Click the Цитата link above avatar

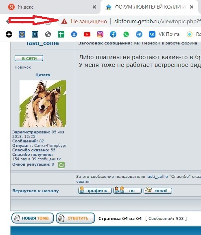pos(43,75)
